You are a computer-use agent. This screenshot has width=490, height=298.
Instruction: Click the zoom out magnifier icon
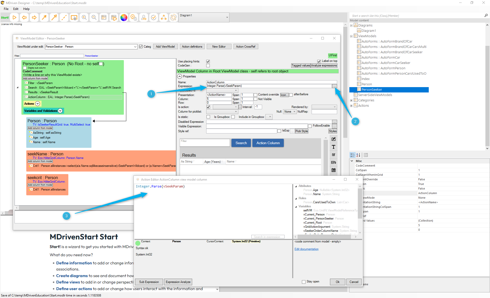(x=94, y=18)
